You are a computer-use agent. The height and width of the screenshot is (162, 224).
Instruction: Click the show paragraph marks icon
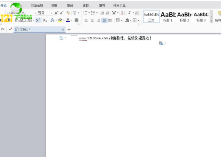[x=130, y=13]
